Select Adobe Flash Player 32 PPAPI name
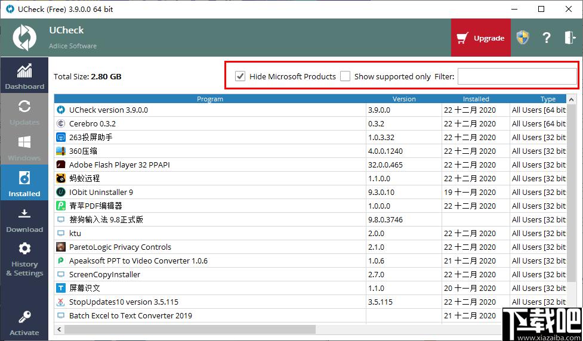This screenshot has width=583, height=341. click(119, 165)
